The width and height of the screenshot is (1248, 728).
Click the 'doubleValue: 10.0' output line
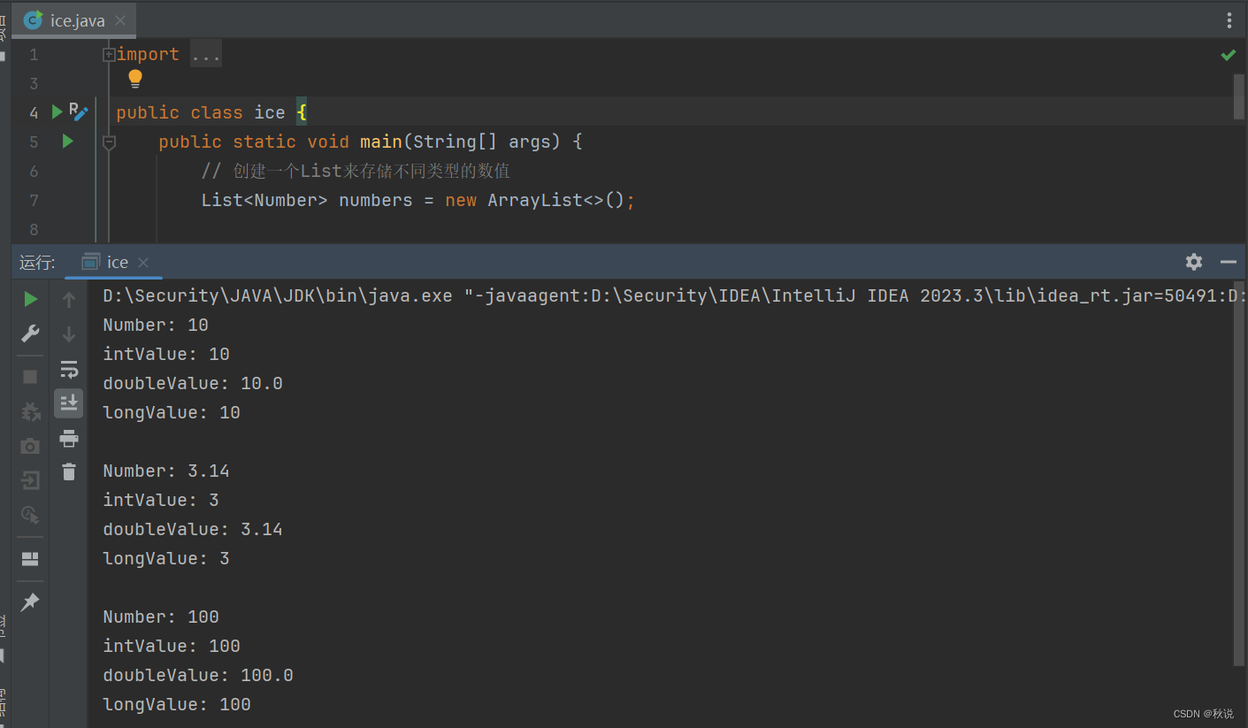click(x=193, y=383)
